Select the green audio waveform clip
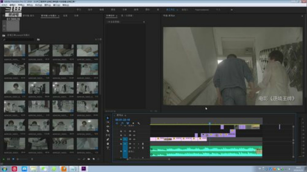This screenshot has height=172, width=307. [206, 152]
